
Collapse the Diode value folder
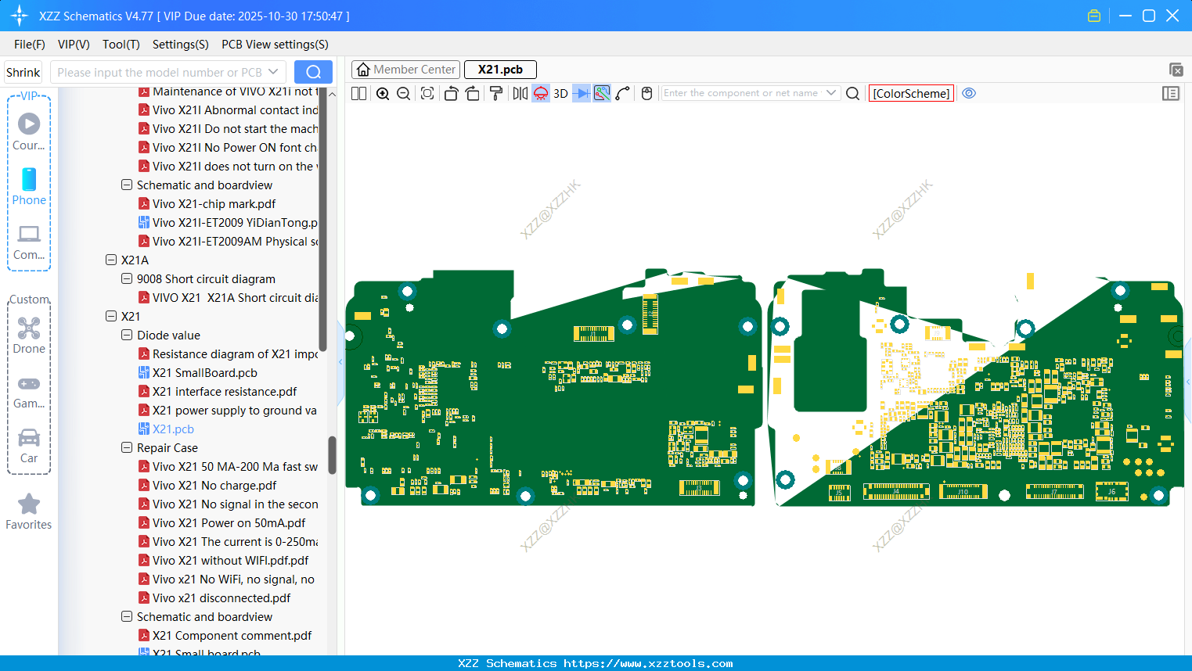pos(127,335)
